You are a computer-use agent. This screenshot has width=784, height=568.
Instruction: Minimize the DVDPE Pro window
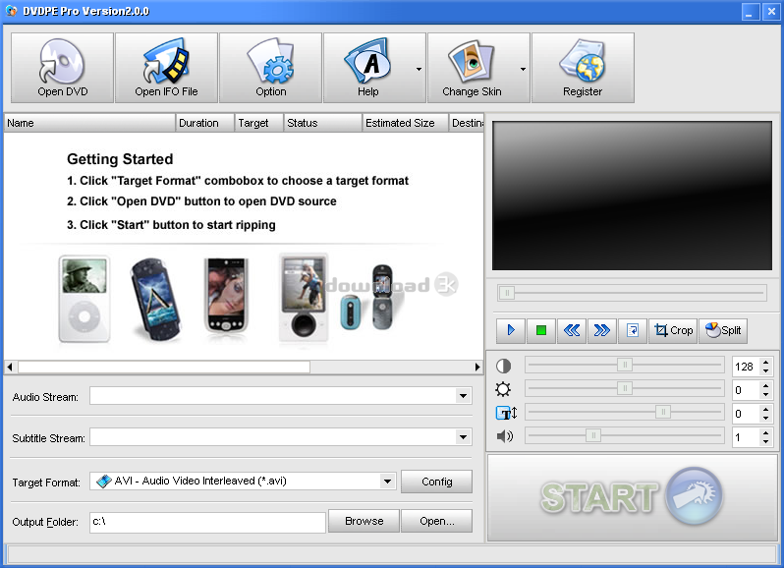tap(750, 12)
